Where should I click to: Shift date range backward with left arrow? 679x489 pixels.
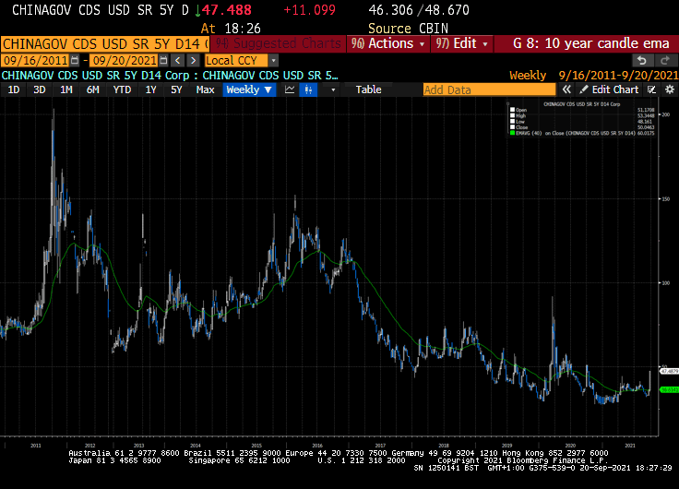tap(177, 60)
